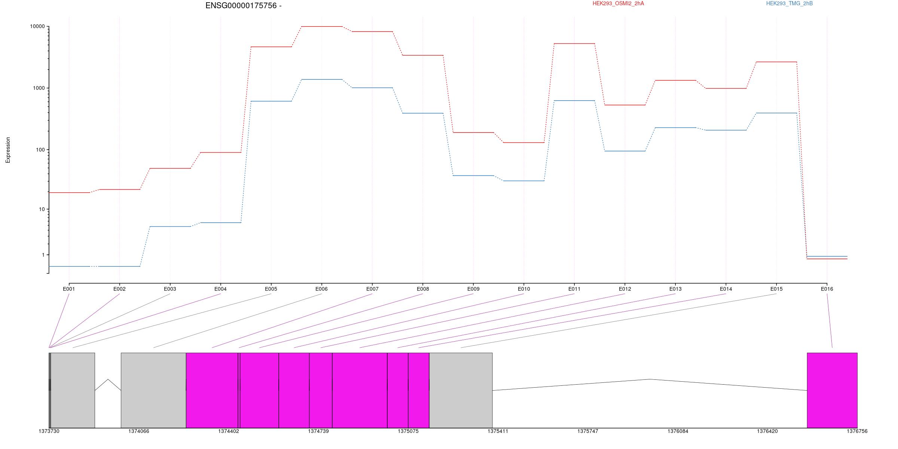Select the HEK293_TMG_2hB legend label

[789, 3]
